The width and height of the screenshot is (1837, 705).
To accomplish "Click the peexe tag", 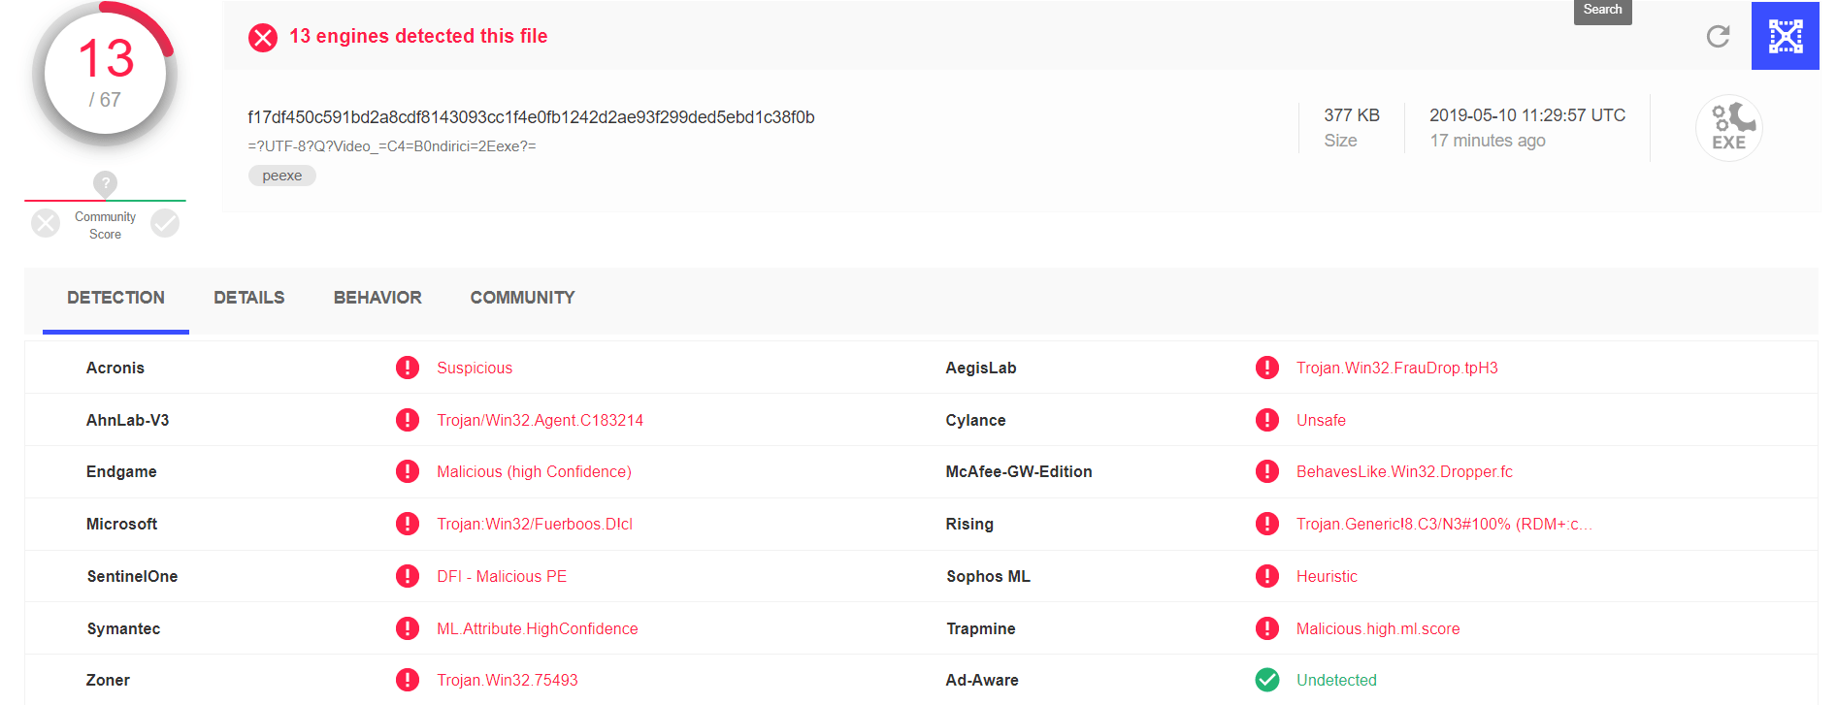I will click(281, 176).
